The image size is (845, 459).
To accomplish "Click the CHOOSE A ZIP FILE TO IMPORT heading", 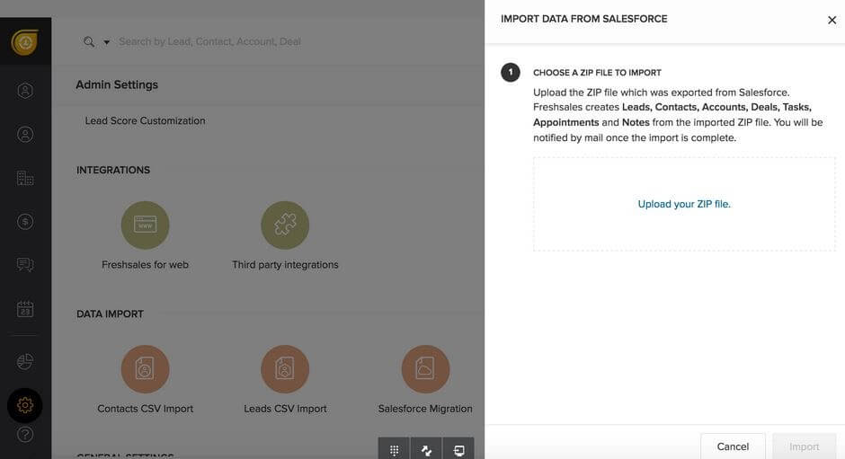I will [597, 73].
